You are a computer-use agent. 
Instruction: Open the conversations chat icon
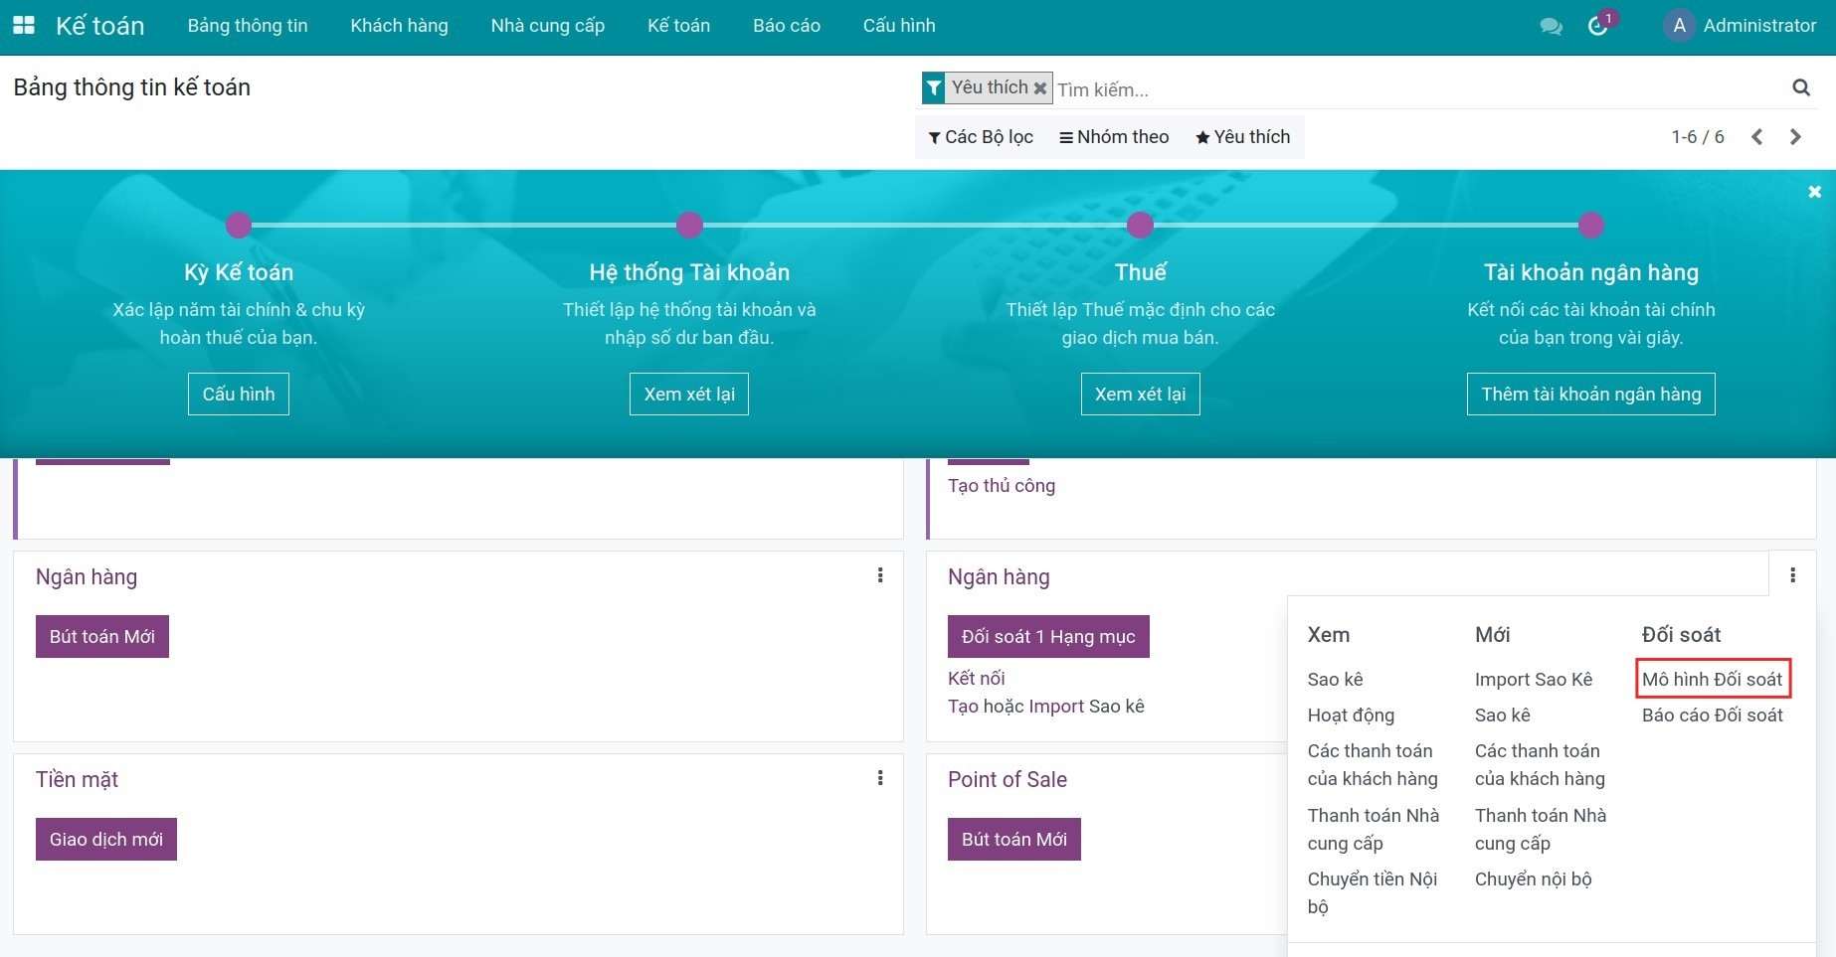pyautogui.click(x=1551, y=27)
